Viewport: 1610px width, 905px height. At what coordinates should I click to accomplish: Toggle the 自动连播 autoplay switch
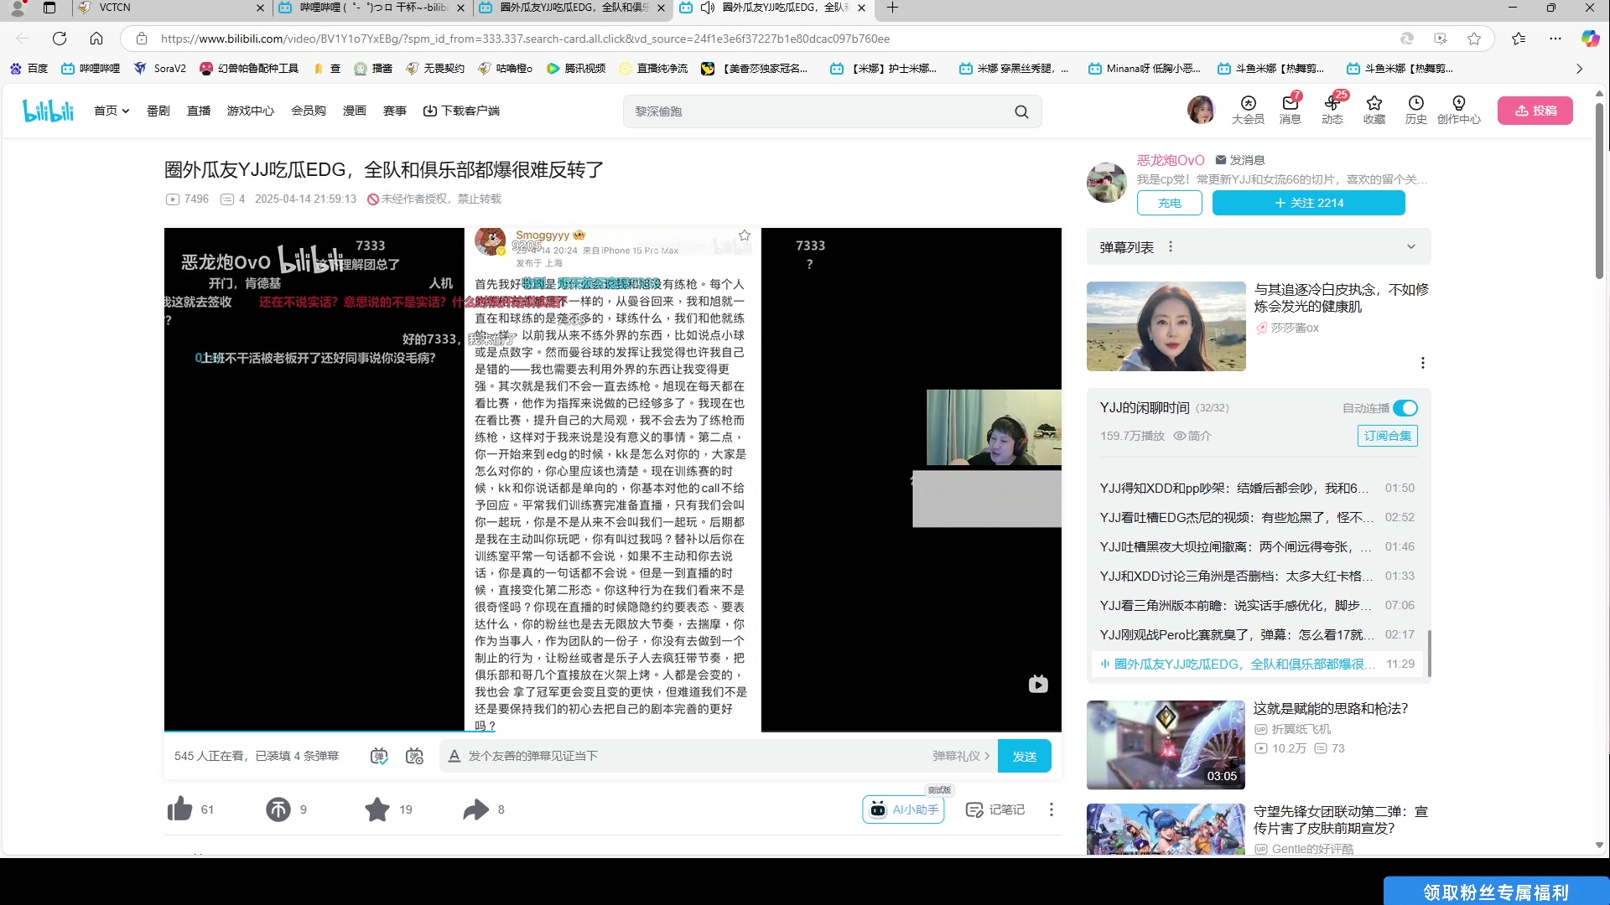(x=1405, y=408)
